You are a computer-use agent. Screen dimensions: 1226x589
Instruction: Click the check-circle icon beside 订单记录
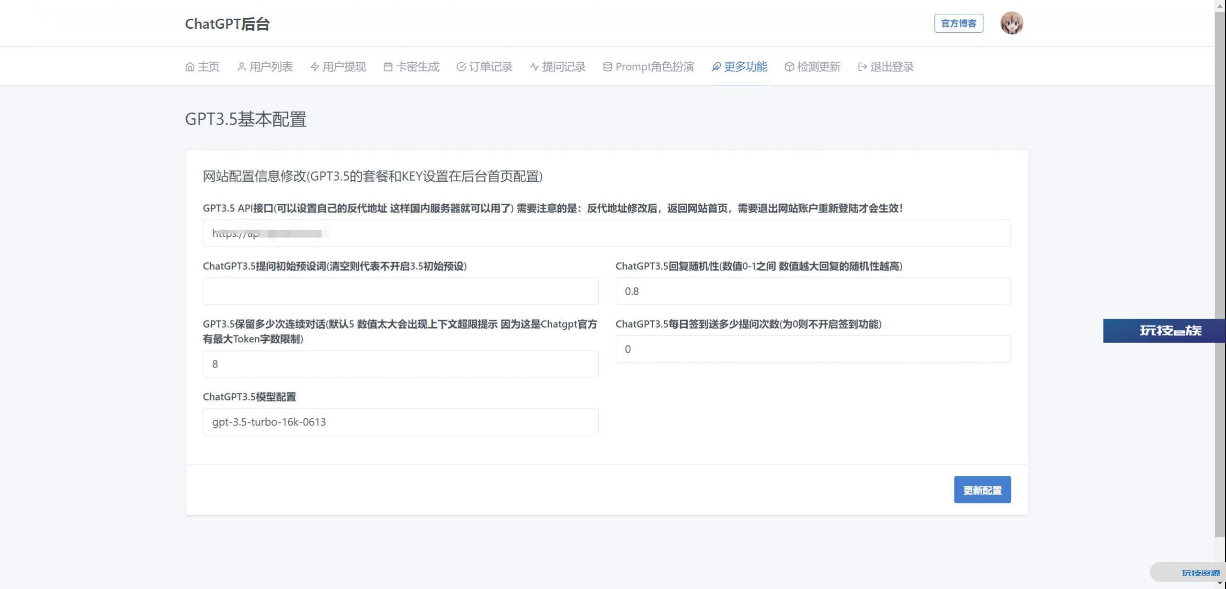[x=461, y=67]
